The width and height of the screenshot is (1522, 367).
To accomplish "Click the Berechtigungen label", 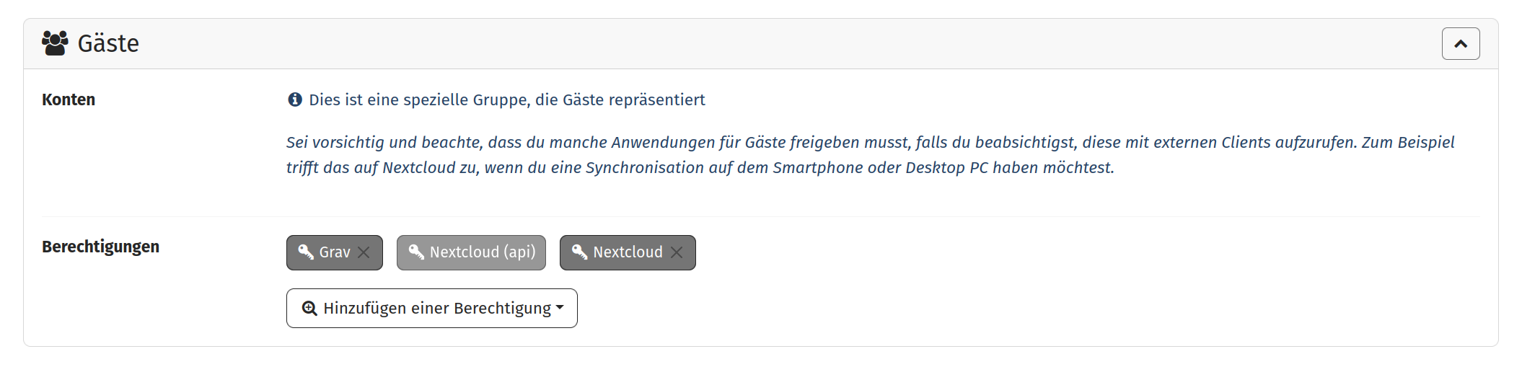I will point(100,247).
